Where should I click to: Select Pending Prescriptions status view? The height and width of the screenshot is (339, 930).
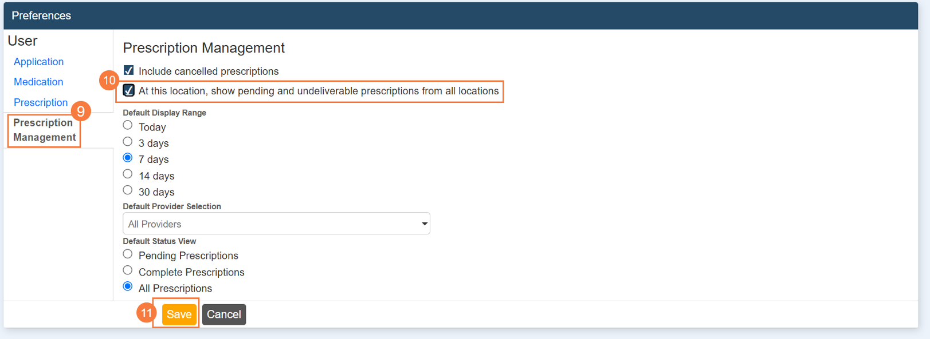coord(128,254)
